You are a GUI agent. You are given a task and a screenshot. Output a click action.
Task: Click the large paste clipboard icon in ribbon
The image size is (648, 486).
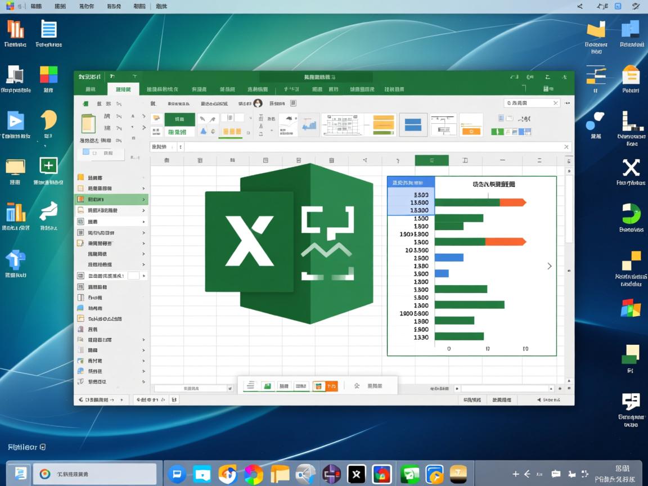(x=89, y=123)
